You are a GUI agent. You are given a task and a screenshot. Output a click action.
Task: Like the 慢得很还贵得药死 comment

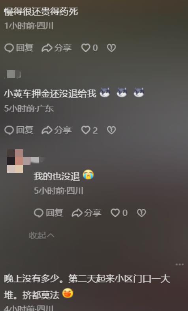tap(89, 48)
